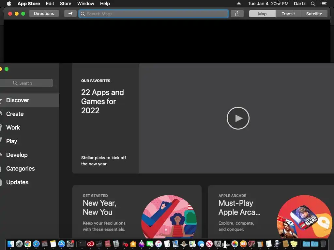Open Launchpad from the Dock
The height and width of the screenshot is (250, 334).
point(19,244)
